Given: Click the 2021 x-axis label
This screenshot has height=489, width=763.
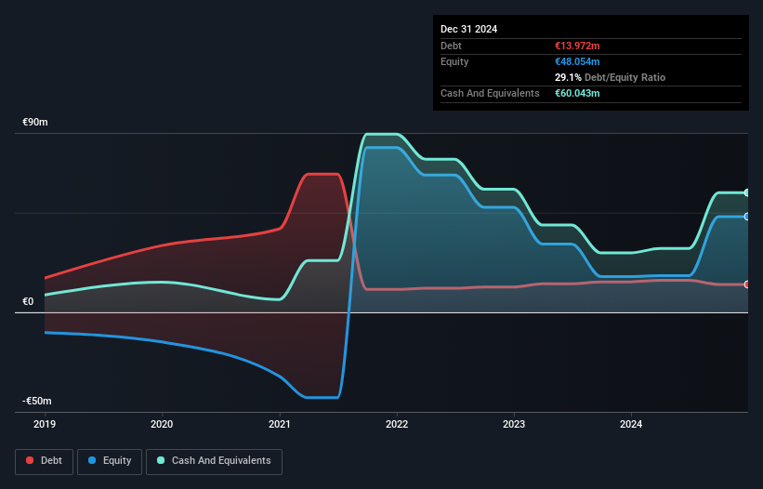Looking at the screenshot, I should [x=280, y=424].
